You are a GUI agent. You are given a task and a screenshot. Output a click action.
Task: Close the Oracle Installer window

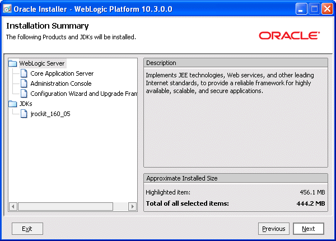pos(327,9)
